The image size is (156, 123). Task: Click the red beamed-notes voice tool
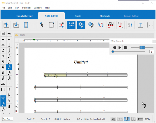point(111,25)
